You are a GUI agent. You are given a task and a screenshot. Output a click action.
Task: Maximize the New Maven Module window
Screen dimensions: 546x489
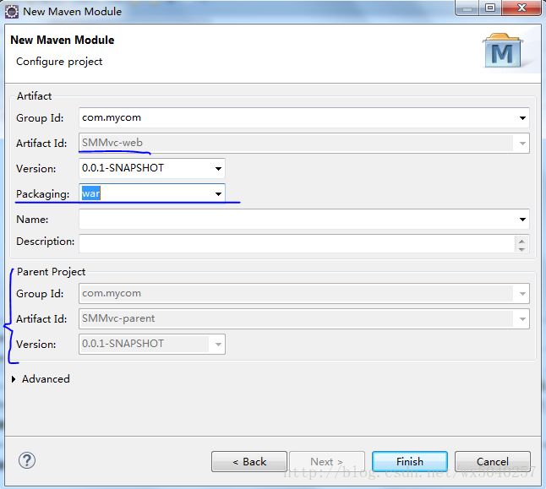pyautogui.click(x=490, y=8)
